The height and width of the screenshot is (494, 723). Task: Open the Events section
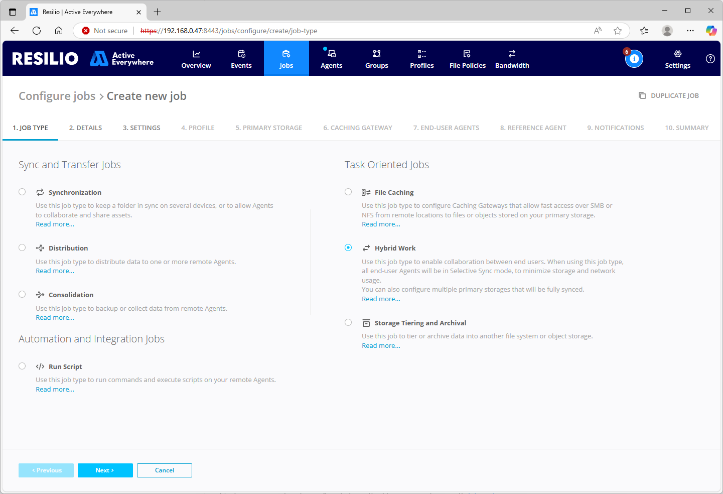(241, 58)
